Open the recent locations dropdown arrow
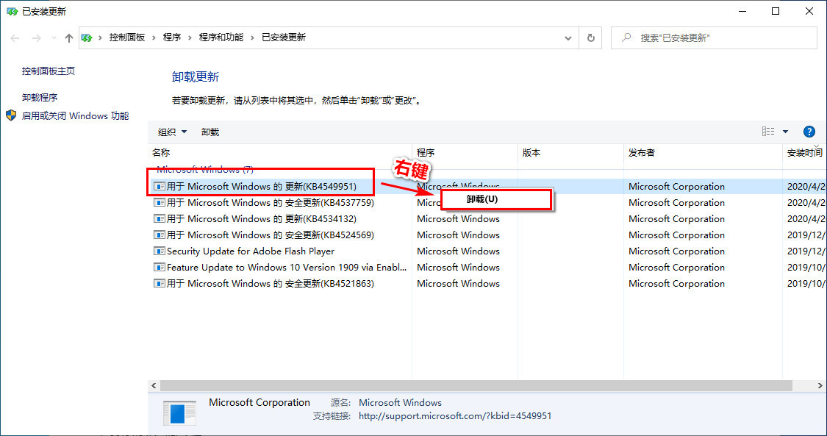 tap(53, 38)
